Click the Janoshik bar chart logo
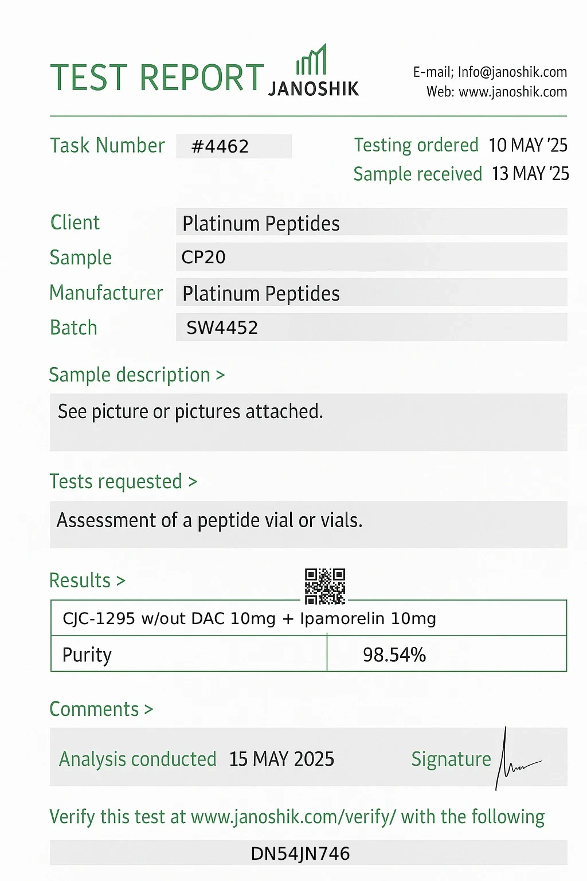The image size is (587, 881). coord(311,60)
